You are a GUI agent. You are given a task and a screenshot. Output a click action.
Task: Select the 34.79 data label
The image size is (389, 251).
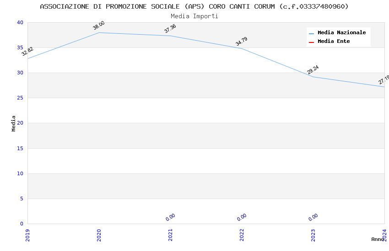coord(242,42)
